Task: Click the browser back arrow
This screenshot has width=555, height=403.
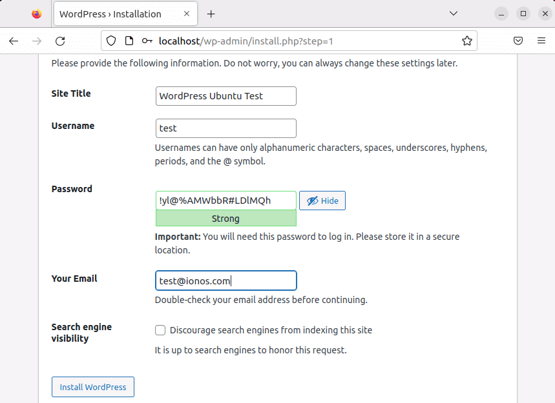Action: click(14, 41)
